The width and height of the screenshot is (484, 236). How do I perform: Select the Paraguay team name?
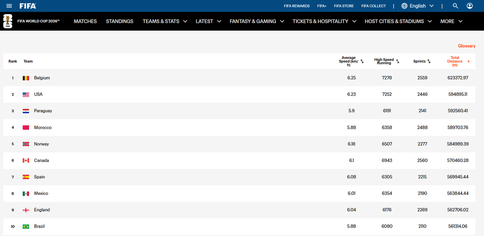point(43,111)
